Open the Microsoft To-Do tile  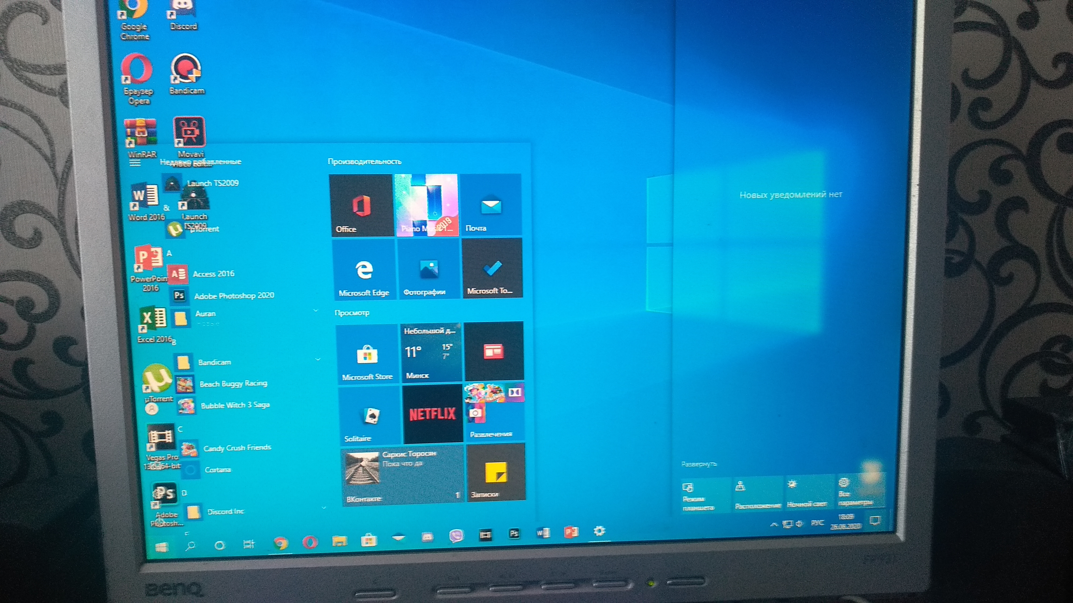point(492,267)
